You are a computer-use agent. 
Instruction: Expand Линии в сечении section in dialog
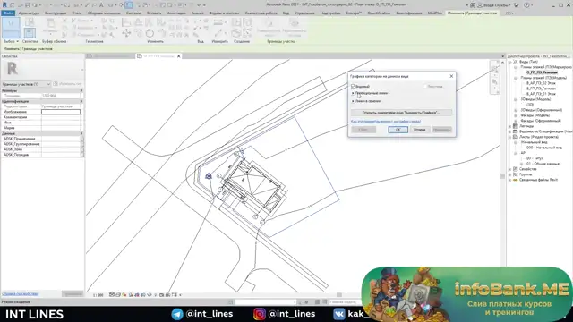click(353, 101)
